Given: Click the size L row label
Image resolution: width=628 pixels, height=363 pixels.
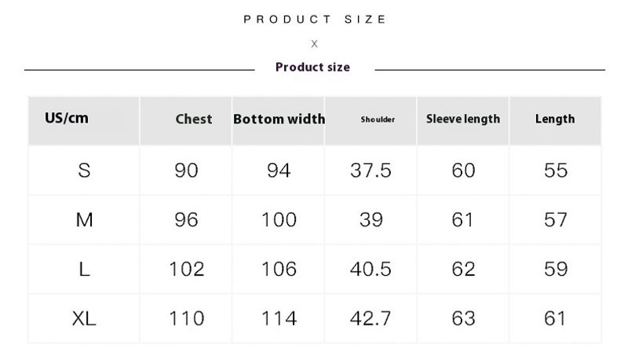Looking at the screenshot, I should [x=84, y=269].
